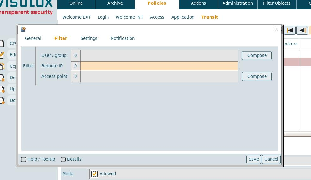
Task: Enable the Help / Tooltip checkbox
Action: tap(24, 159)
